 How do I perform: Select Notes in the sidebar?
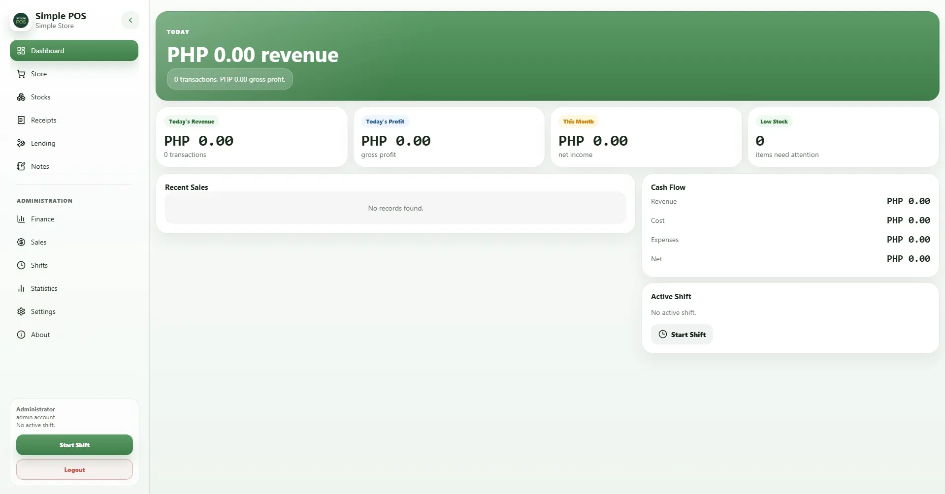(x=74, y=166)
